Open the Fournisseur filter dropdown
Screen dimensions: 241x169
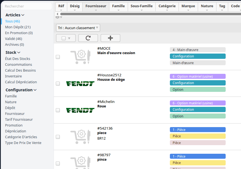[x=96, y=7]
